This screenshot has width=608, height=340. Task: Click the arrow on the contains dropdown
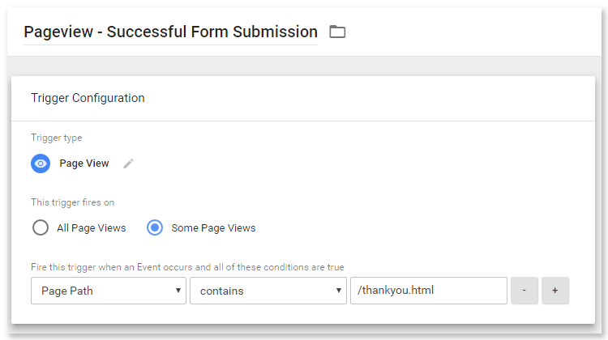[337, 291]
